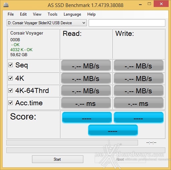Click the 4K-64Thrd write result box
The image size is (171, 170).
(x=139, y=91)
